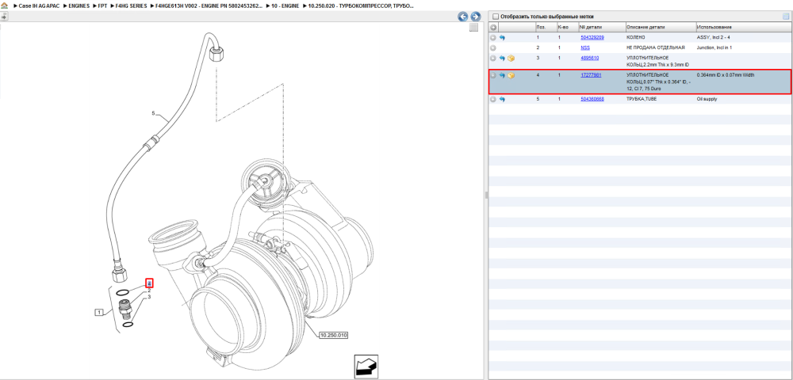793x380 pixels.
Task: Open part number 504380868 link
Action: pyautogui.click(x=592, y=99)
